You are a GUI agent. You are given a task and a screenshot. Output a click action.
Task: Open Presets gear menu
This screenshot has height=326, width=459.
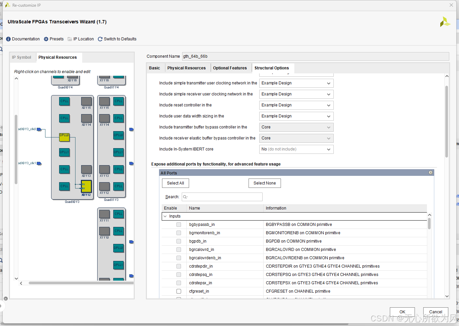point(46,39)
